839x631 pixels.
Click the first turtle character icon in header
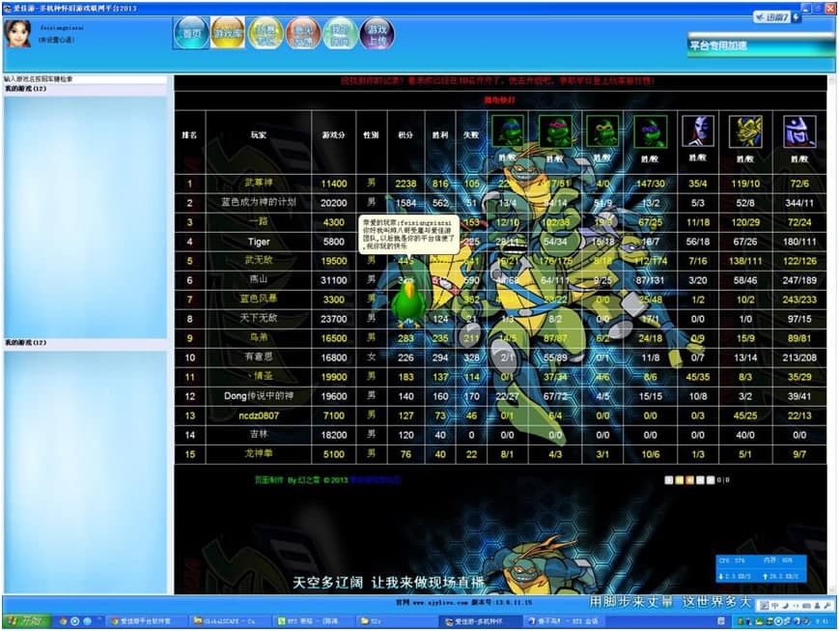(508, 130)
